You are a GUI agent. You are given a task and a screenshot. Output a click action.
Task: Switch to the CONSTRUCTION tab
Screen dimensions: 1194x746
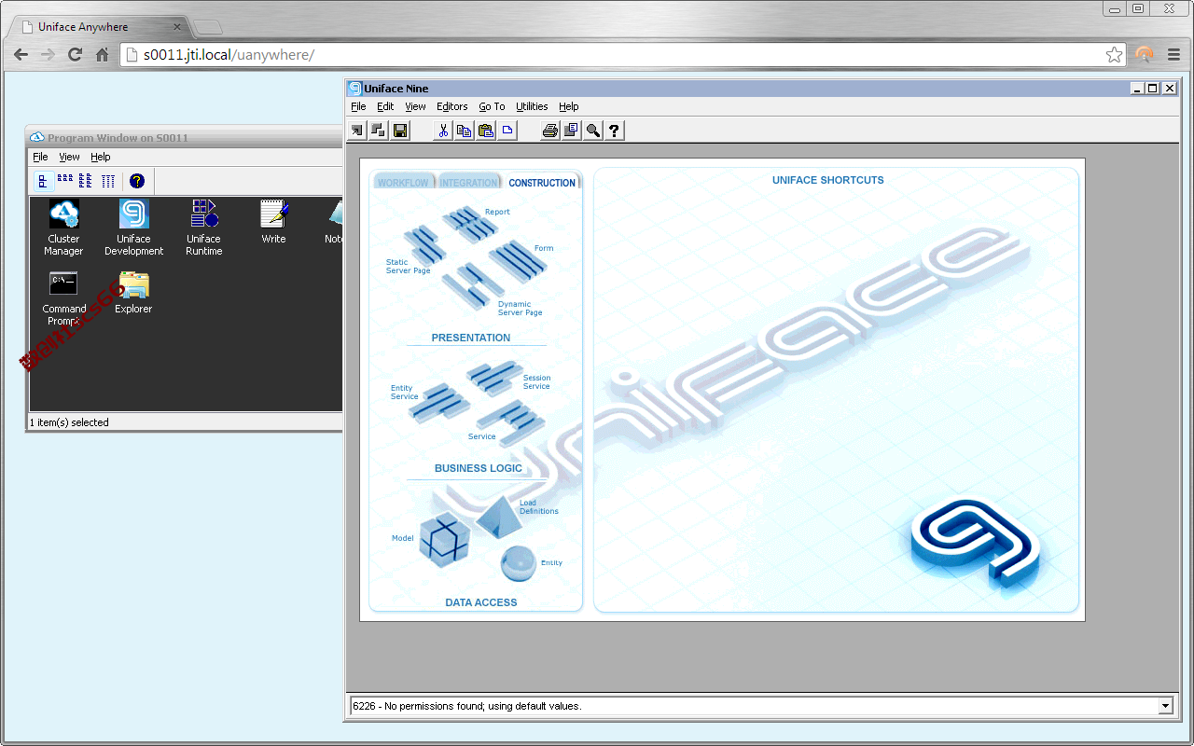(542, 183)
